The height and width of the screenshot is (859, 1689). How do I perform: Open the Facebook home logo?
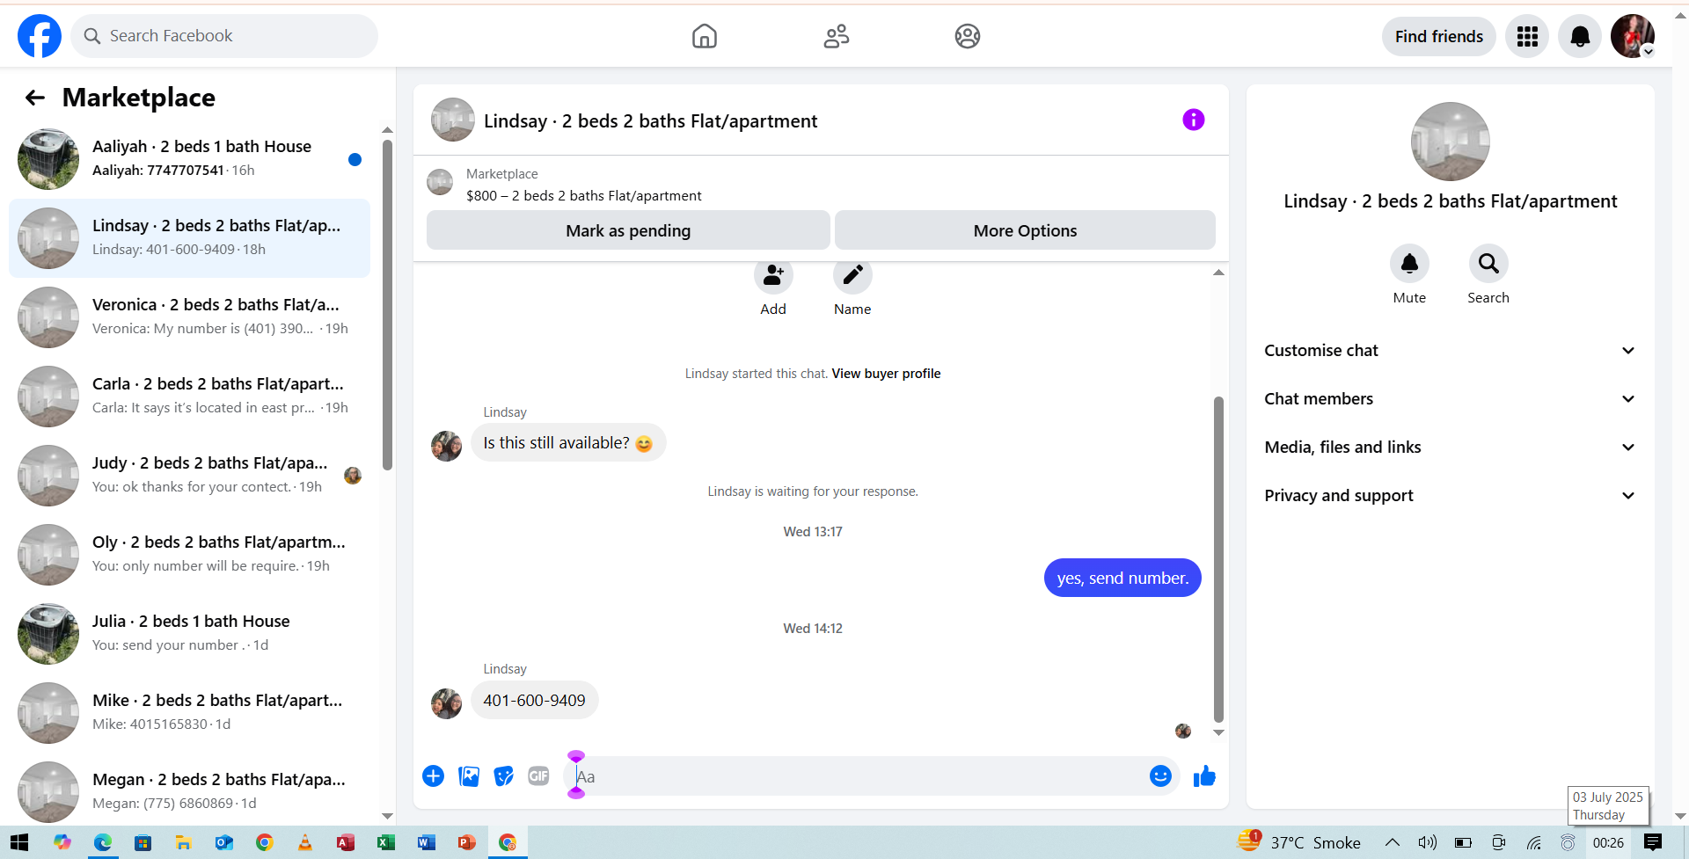pos(40,36)
